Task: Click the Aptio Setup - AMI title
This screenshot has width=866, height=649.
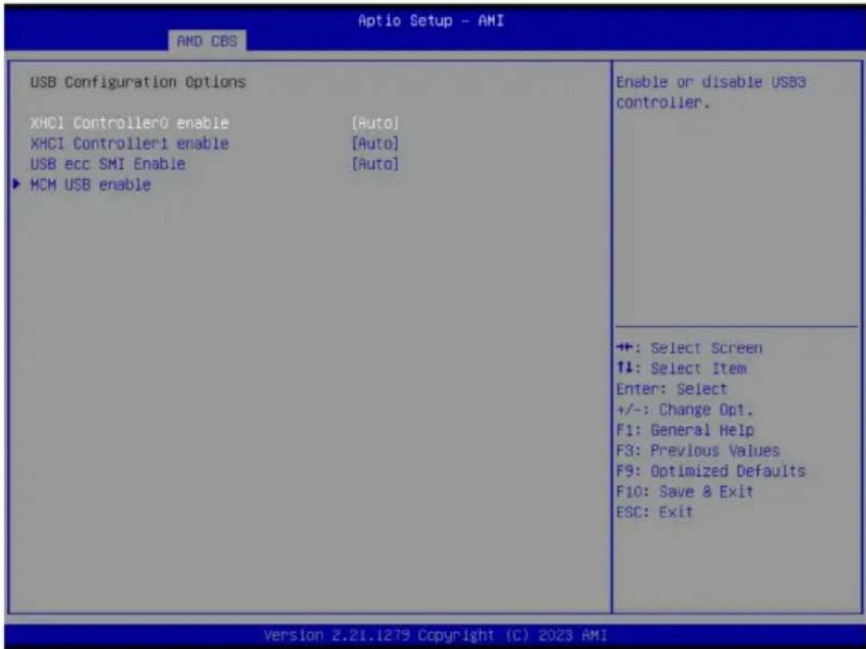Action: pos(431,21)
